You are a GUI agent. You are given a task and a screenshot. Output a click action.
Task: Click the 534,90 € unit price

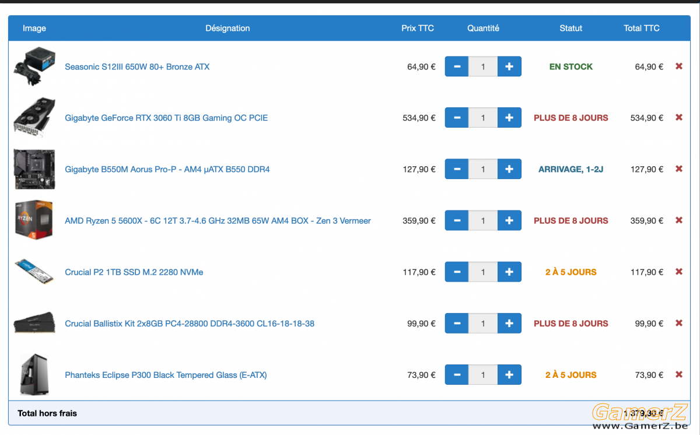click(419, 118)
